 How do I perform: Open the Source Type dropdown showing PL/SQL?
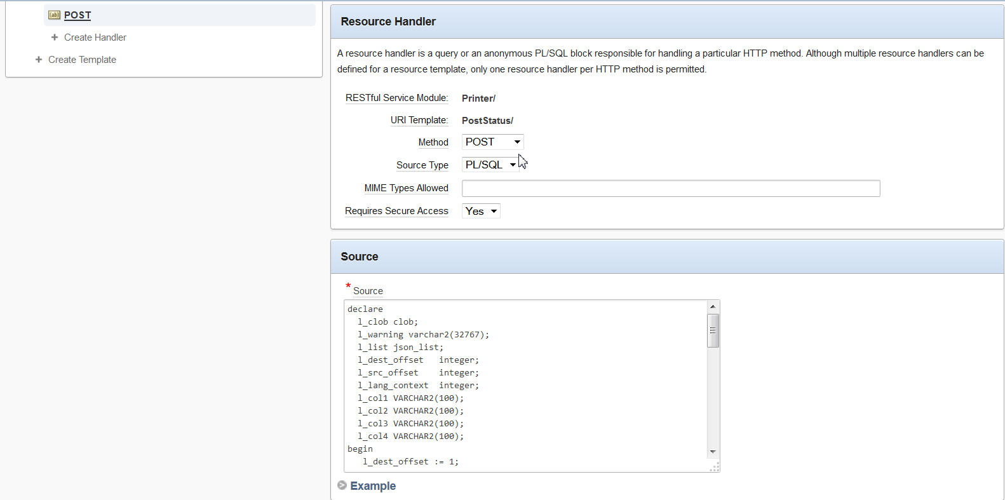(490, 165)
